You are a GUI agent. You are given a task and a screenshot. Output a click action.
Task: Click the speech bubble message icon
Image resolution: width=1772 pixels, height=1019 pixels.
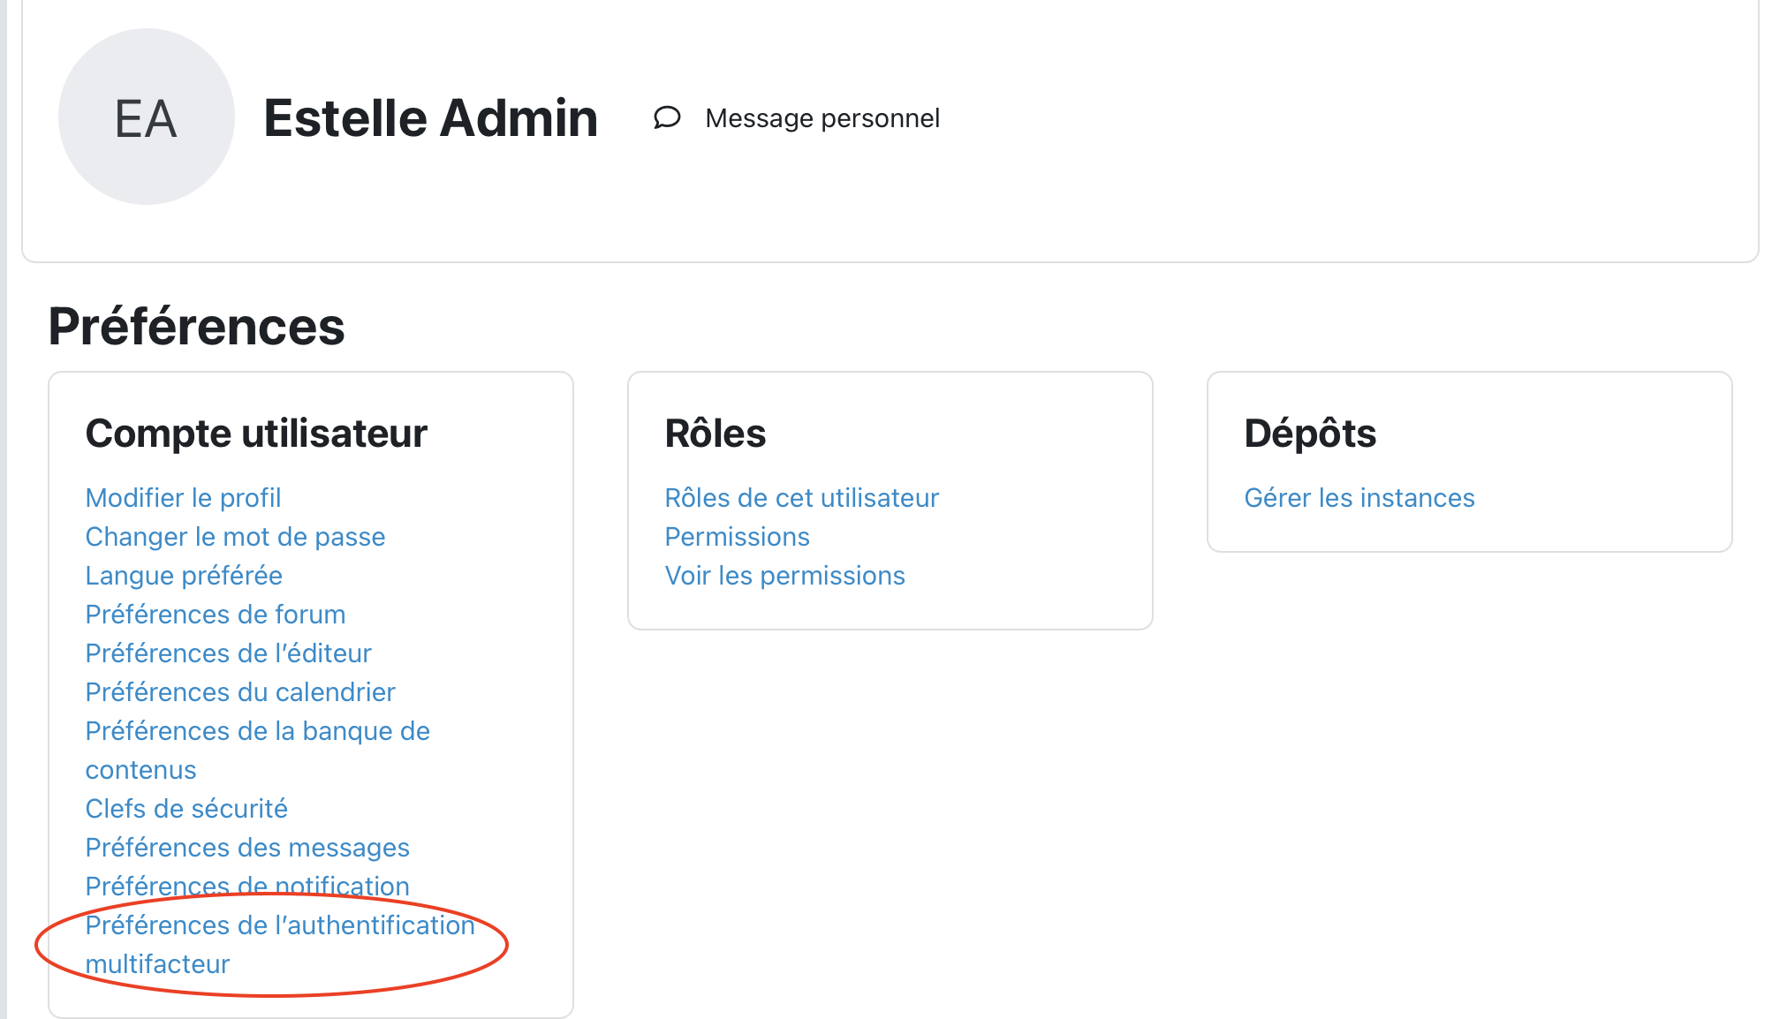pyautogui.click(x=667, y=117)
